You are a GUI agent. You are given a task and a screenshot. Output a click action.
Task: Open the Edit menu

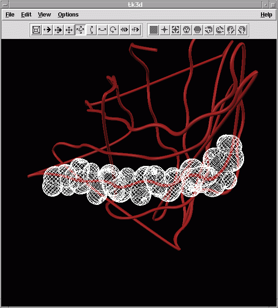26,15
